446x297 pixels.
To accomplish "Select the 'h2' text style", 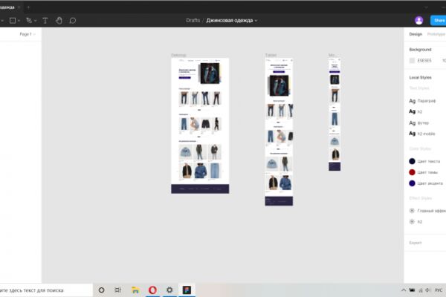I will (416, 111).
